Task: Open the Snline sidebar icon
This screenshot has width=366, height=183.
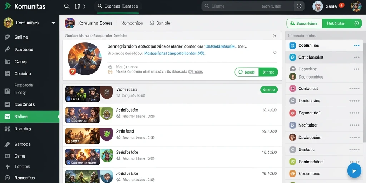Action: pos(8,37)
